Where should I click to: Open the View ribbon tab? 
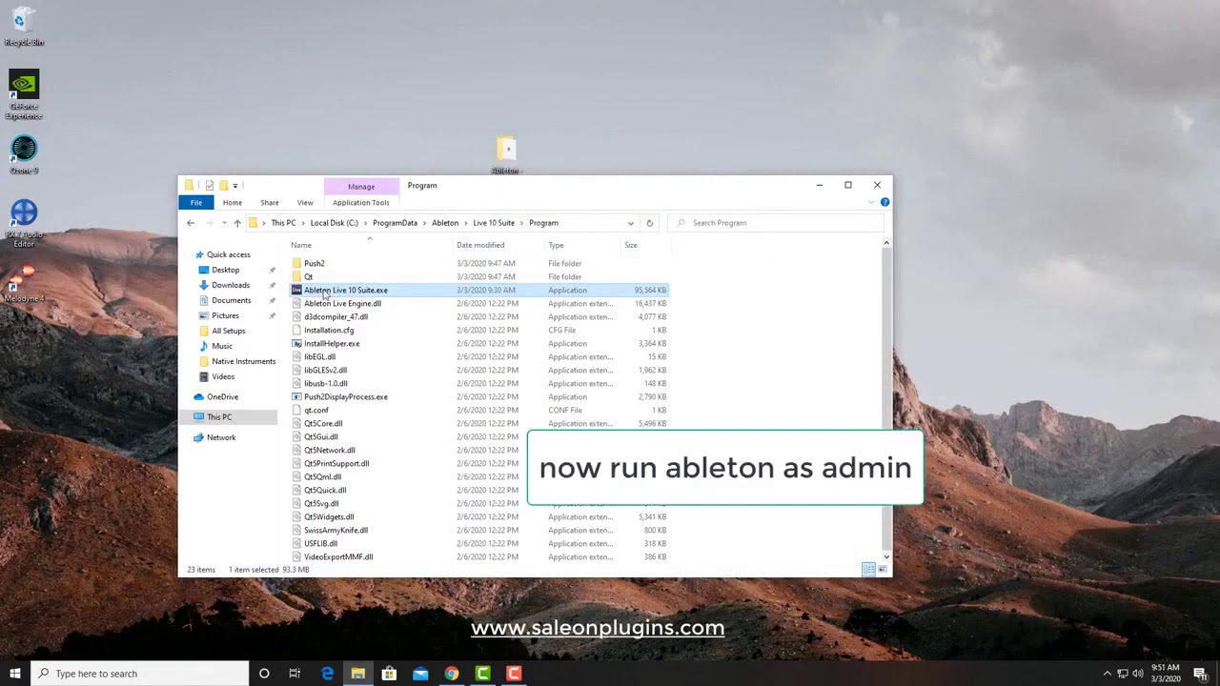click(x=305, y=202)
